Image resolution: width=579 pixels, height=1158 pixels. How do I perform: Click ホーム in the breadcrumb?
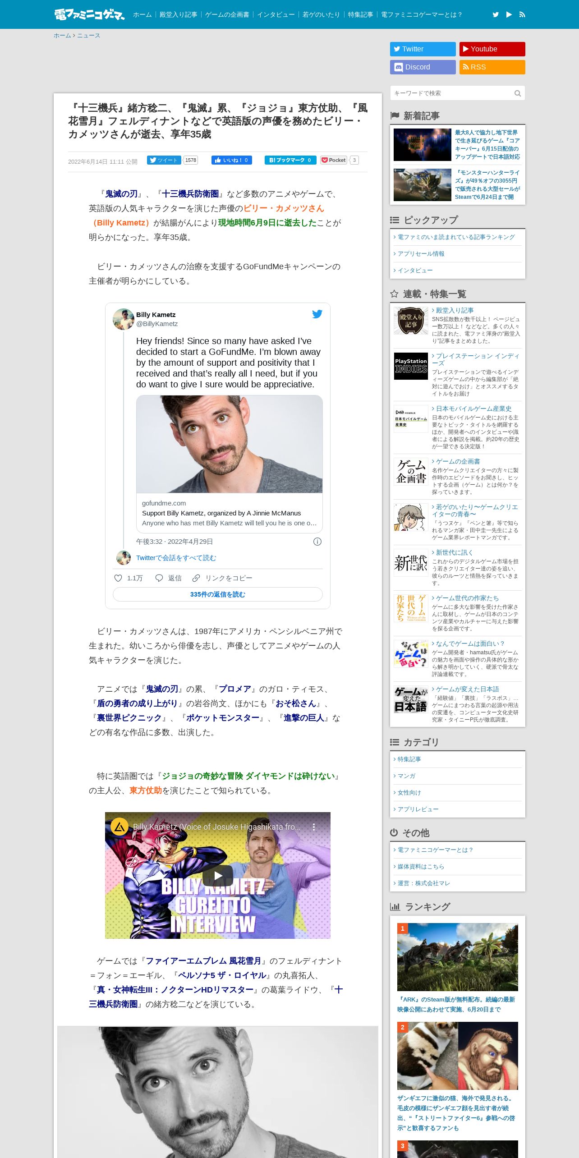pyautogui.click(x=62, y=36)
